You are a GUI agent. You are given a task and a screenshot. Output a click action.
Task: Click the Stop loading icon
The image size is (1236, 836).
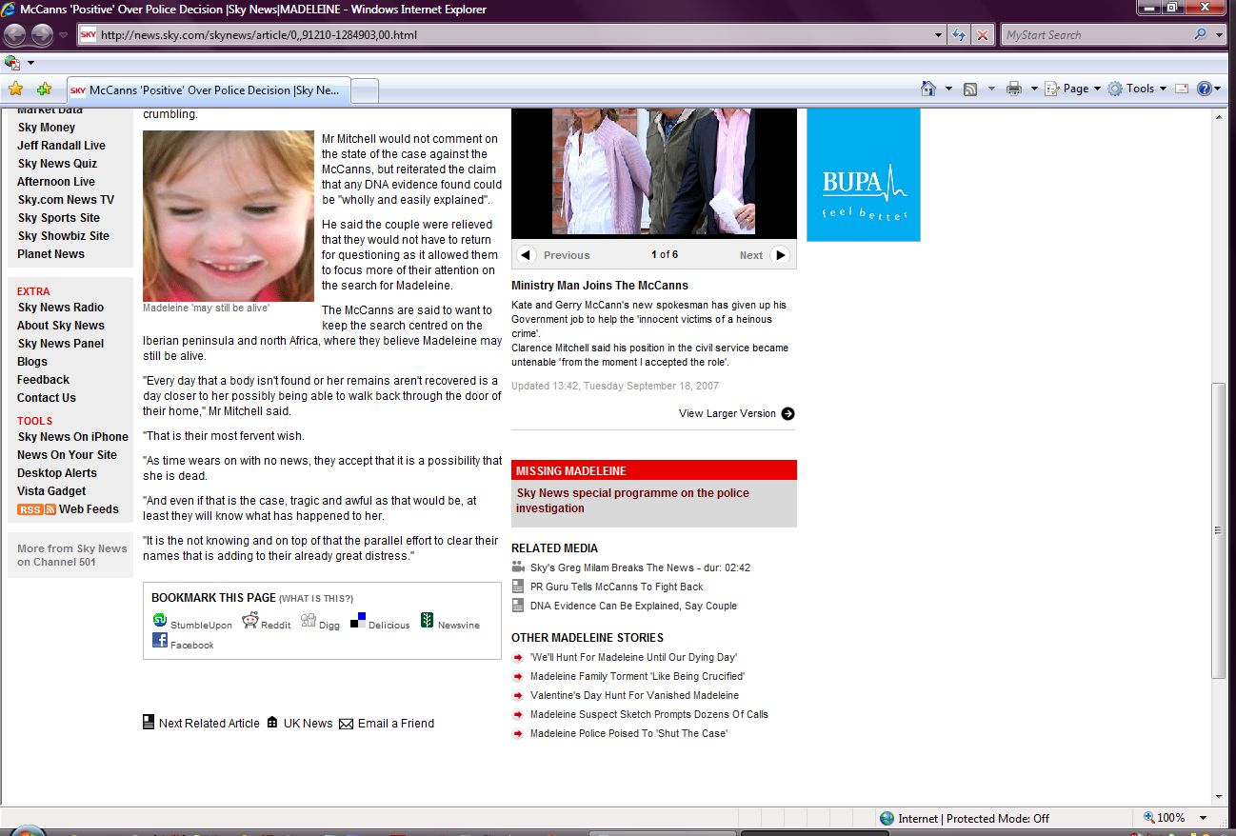(983, 35)
